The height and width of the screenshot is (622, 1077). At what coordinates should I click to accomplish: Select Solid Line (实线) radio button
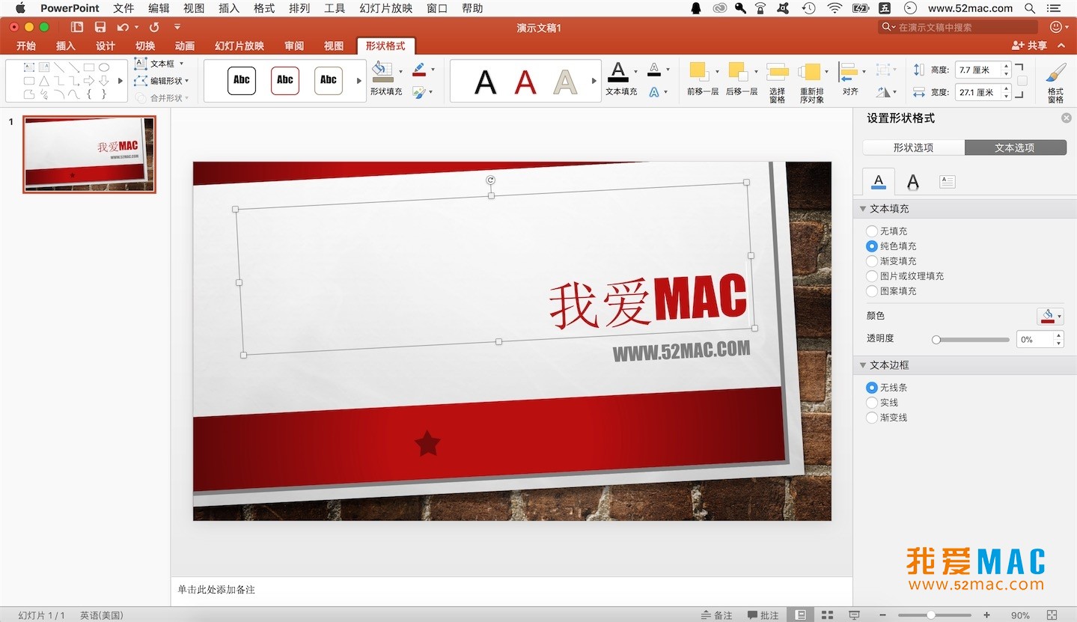point(871,403)
